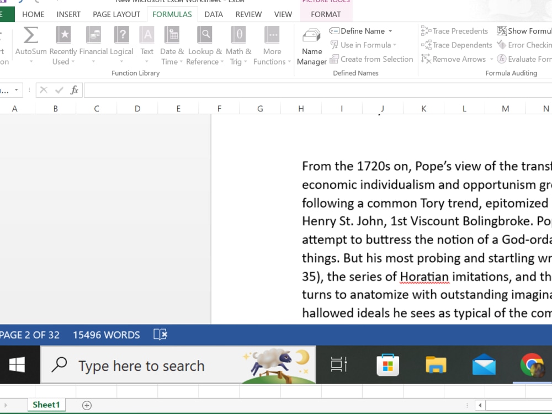552x414 pixels.
Task: Select column D header
Action: click(x=137, y=109)
